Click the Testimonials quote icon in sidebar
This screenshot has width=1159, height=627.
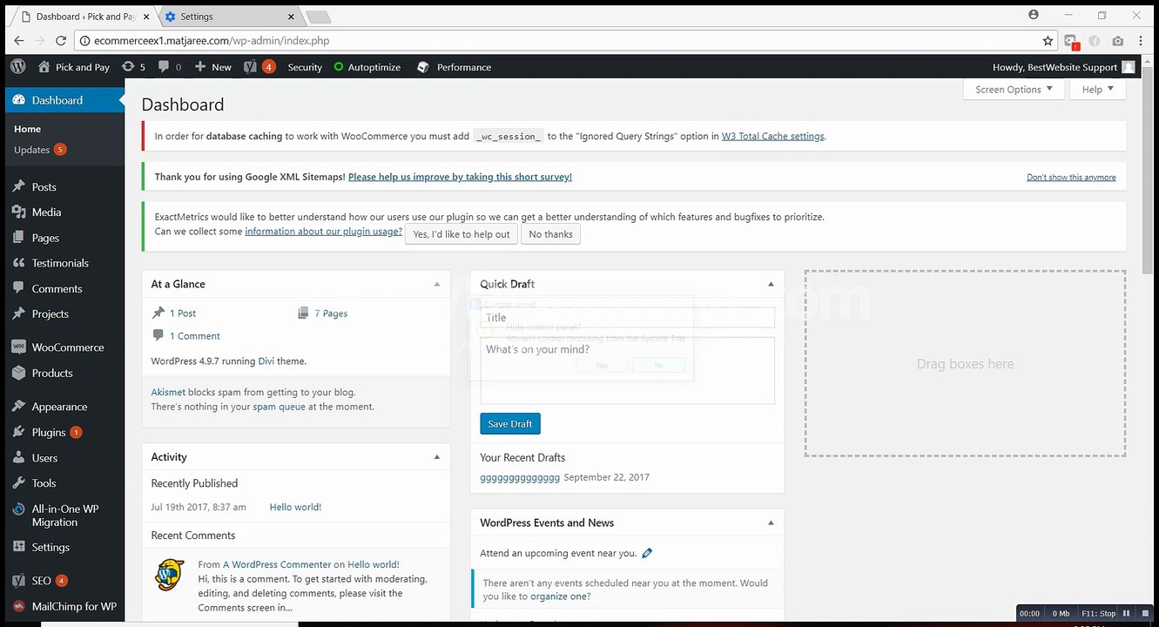pyautogui.click(x=18, y=263)
